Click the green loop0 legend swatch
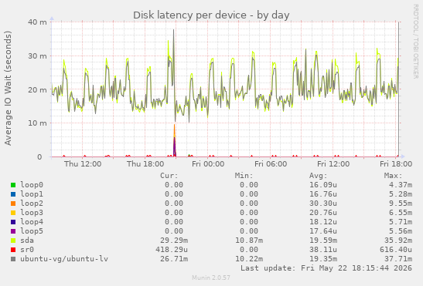The width and height of the screenshot is (423, 286). (13, 185)
